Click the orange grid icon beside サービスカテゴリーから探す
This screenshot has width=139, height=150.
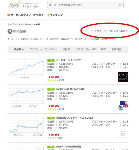[x=9, y=15]
